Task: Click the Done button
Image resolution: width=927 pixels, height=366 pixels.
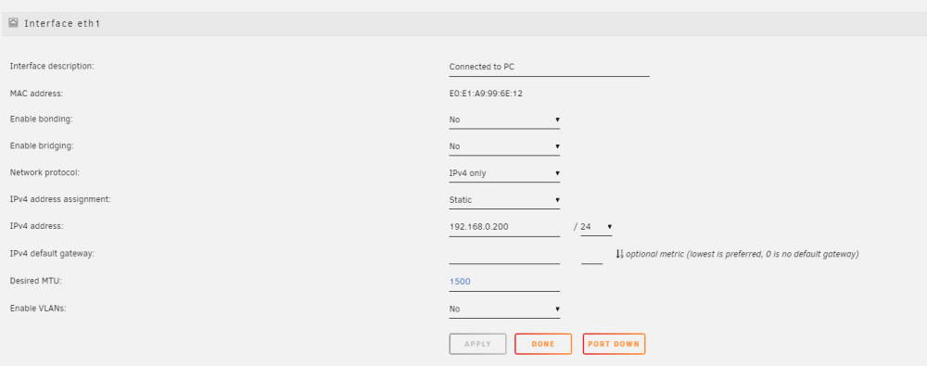Action: click(543, 344)
